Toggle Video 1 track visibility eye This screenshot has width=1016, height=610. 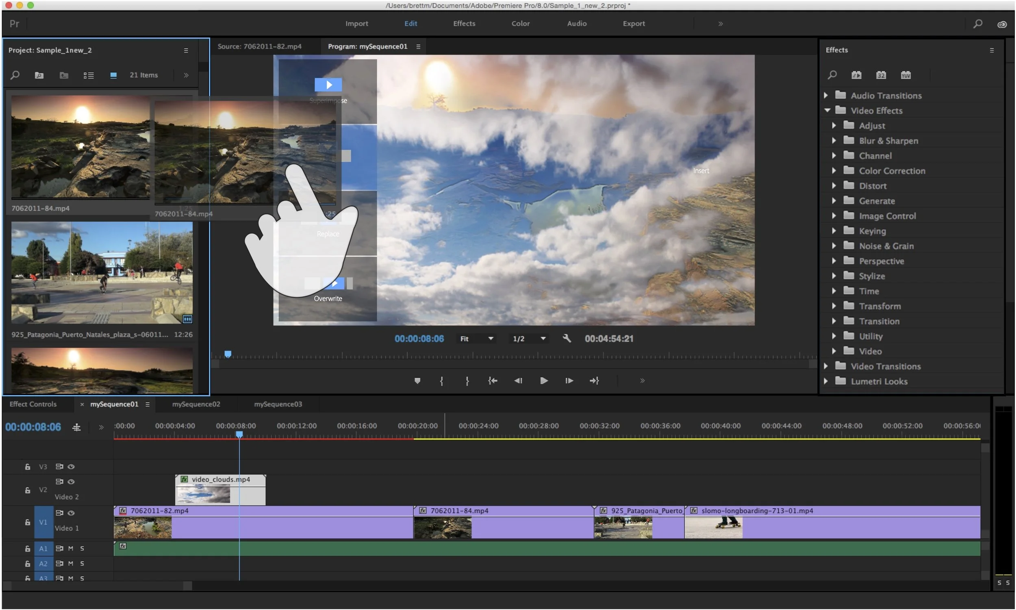(71, 512)
